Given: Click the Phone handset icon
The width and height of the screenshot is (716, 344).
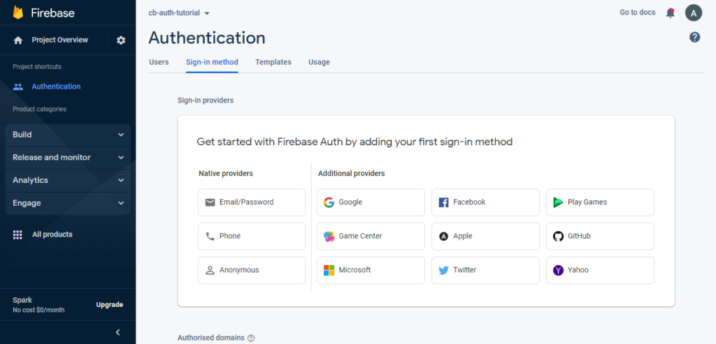Looking at the screenshot, I should (210, 236).
